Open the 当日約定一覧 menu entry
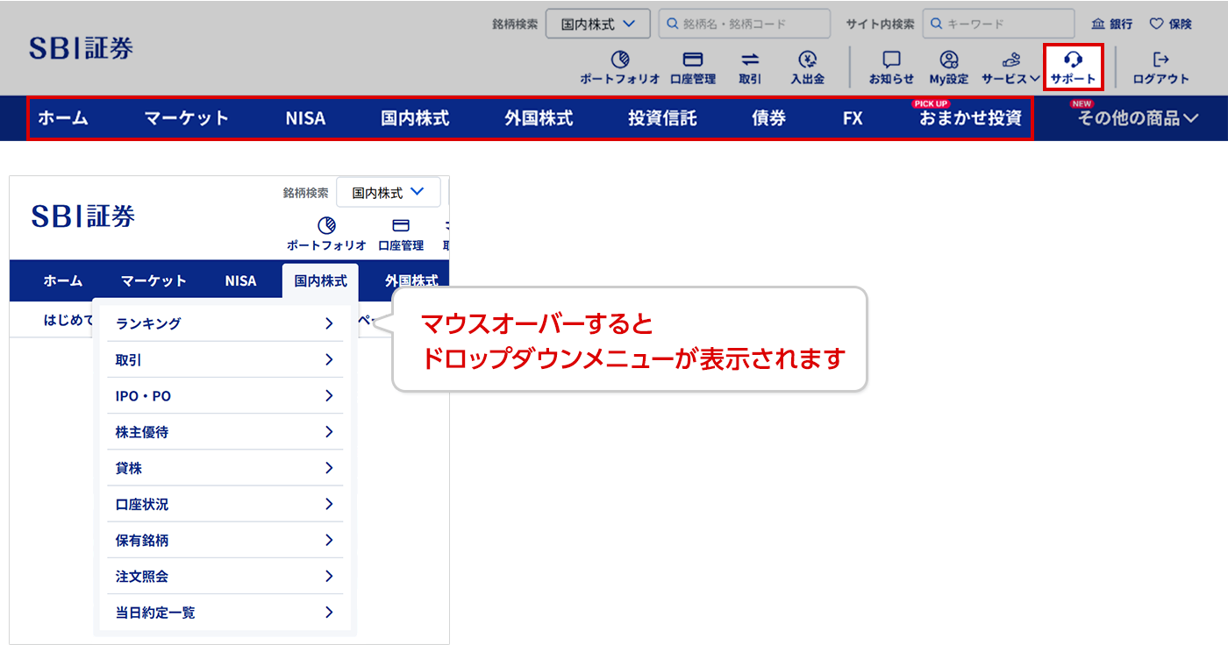Image resolution: width=1228 pixels, height=645 pixels. point(225,613)
